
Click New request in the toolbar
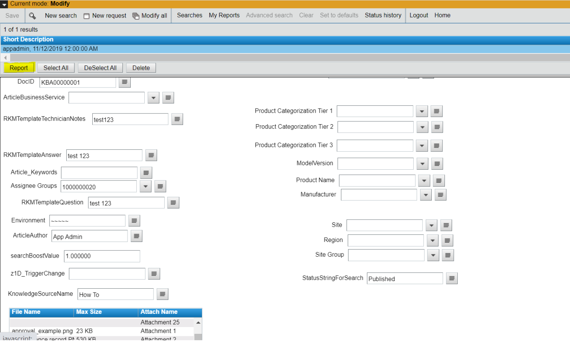tap(109, 16)
